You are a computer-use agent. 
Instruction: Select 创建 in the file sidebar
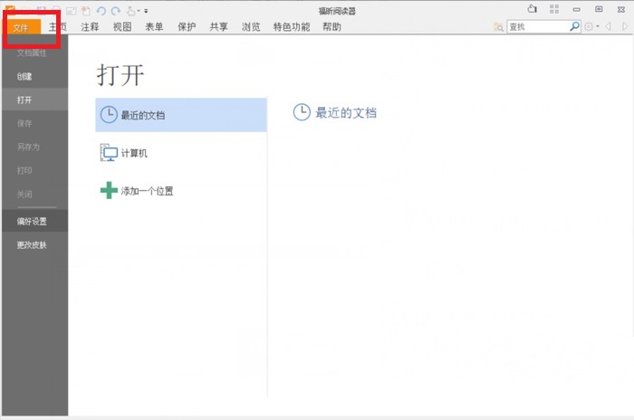point(34,76)
